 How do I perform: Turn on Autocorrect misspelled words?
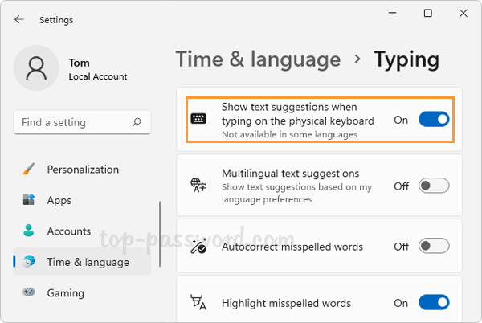coord(434,247)
